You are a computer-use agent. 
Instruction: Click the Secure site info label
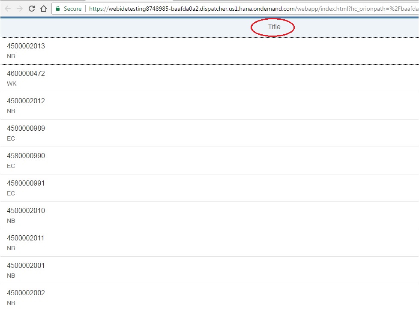(x=72, y=9)
